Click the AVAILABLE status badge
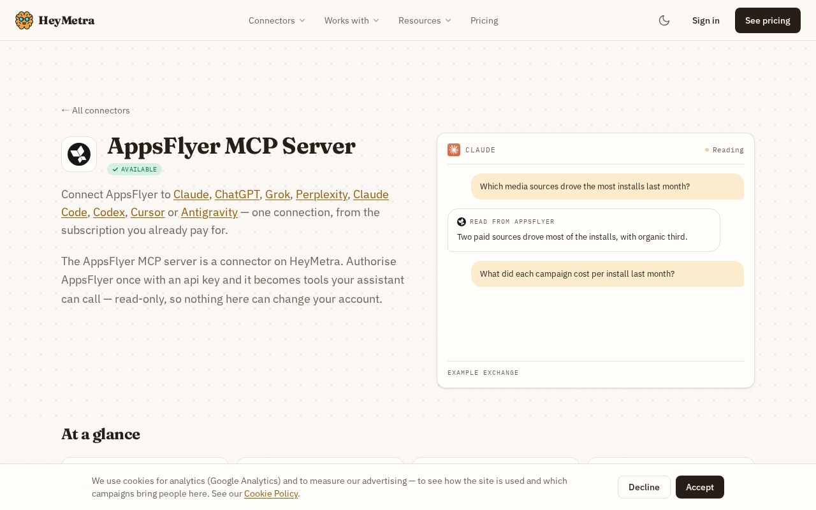Viewport: 816px width, 510px height. coord(135,169)
